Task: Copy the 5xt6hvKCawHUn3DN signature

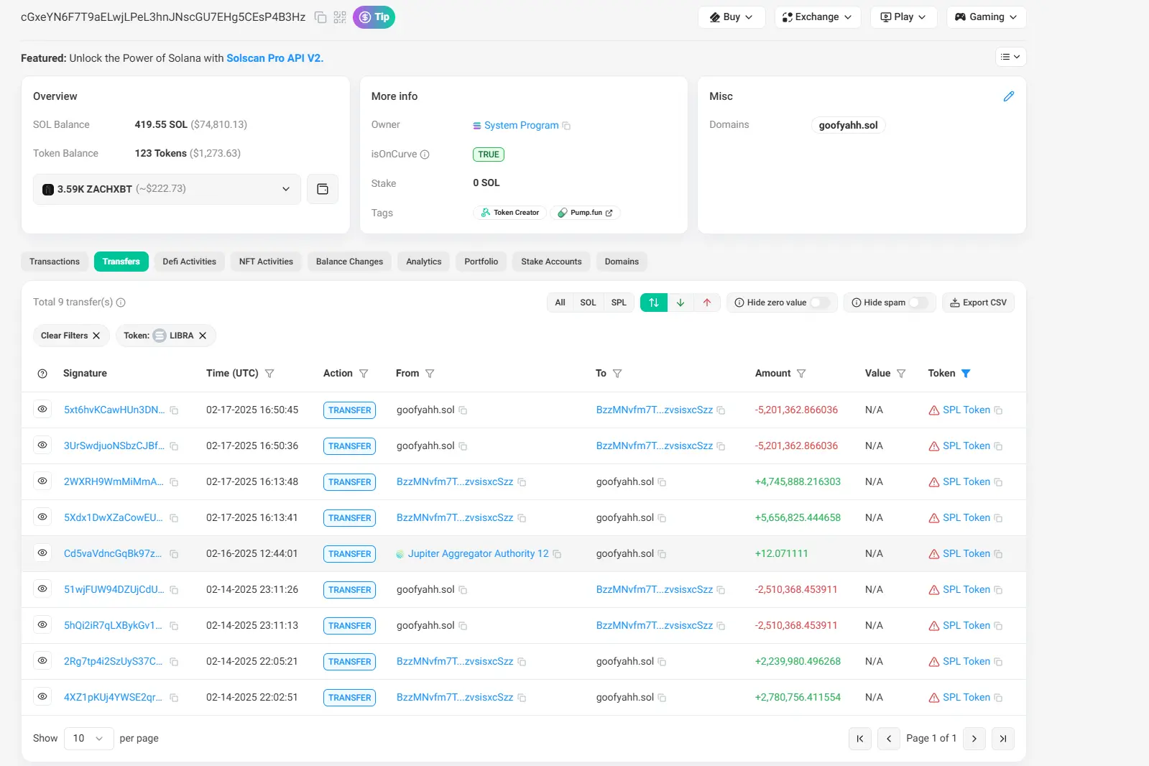Action: [174, 410]
